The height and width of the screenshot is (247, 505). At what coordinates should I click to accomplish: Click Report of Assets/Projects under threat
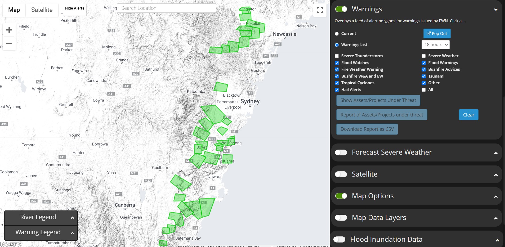click(x=382, y=115)
